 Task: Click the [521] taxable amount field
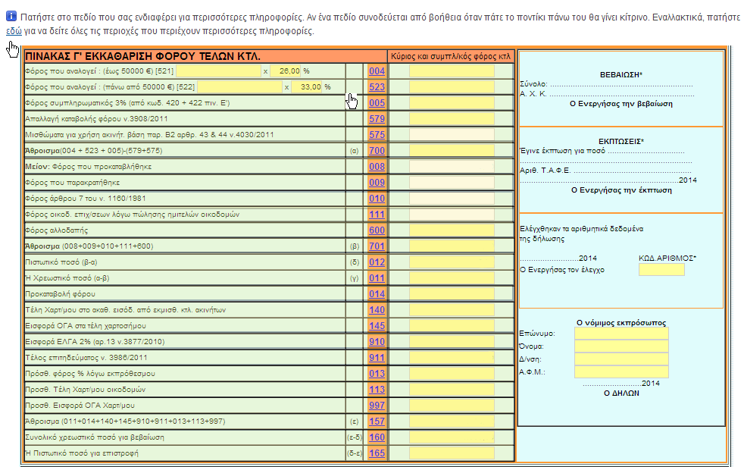[218, 71]
